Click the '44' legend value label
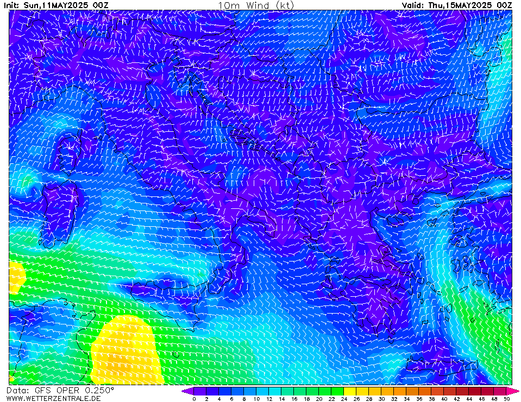 [469, 399]
